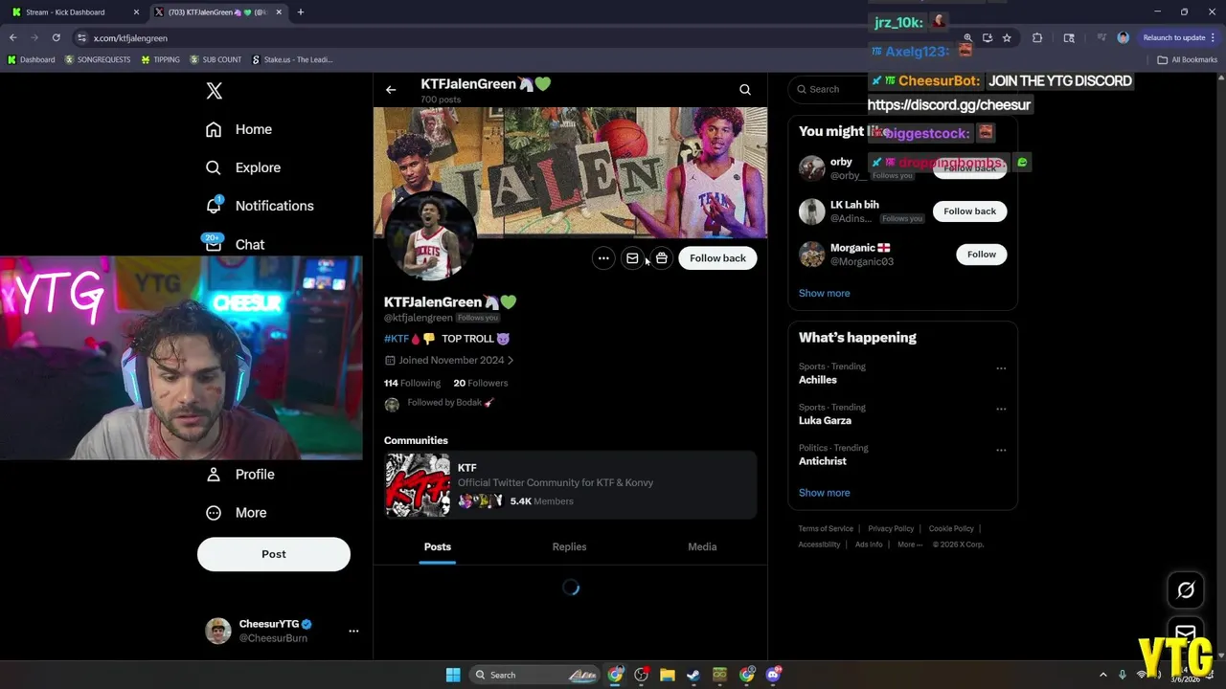
Task: Open a new browser tab
Action: 300,12
